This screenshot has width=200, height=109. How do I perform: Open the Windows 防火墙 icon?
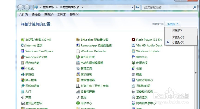(x=23, y=57)
